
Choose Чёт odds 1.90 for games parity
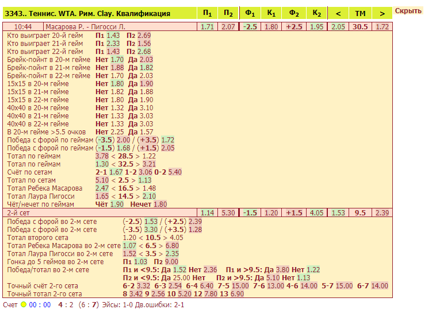click(117, 204)
